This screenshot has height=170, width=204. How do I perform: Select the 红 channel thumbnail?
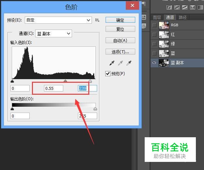pos(164,35)
